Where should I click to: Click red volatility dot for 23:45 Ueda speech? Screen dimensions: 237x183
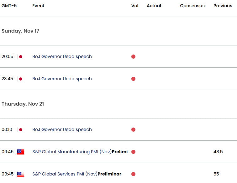(x=133, y=79)
